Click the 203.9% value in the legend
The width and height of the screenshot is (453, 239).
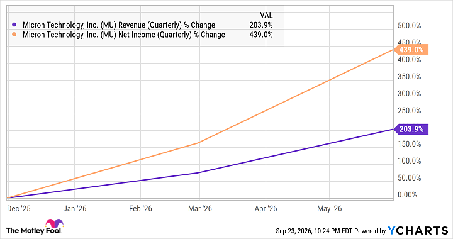(x=261, y=25)
